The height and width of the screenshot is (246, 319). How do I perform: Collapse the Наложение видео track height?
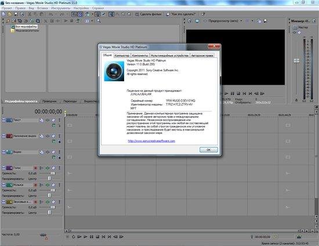3,136
